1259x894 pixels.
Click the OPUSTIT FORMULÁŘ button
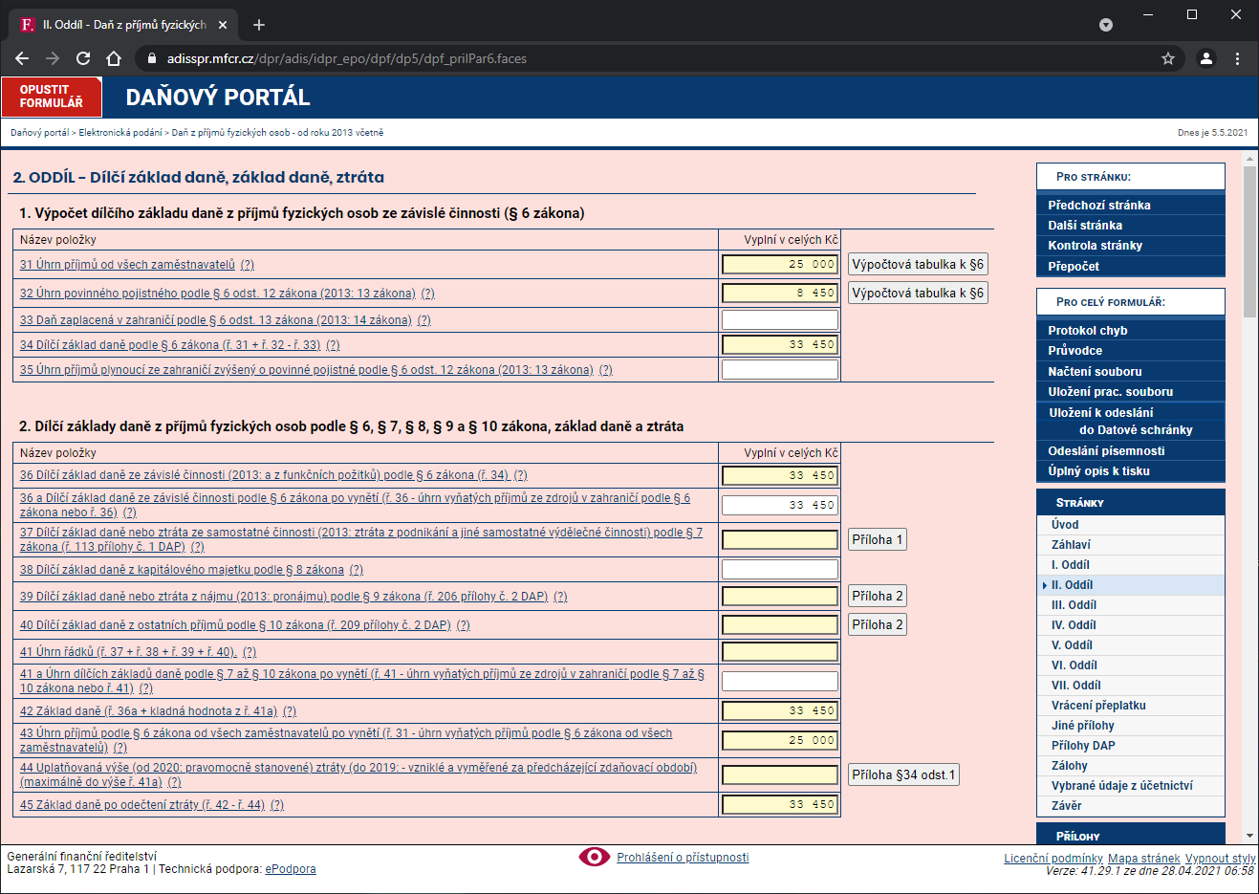pos(52,97)
